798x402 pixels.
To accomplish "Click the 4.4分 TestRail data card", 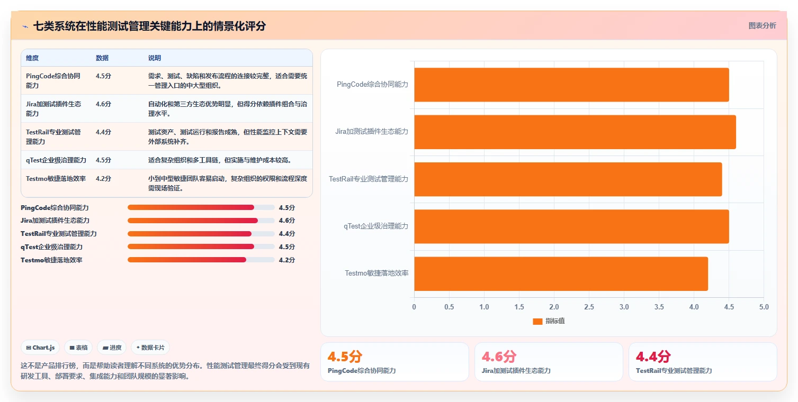I will click(703, 362).
